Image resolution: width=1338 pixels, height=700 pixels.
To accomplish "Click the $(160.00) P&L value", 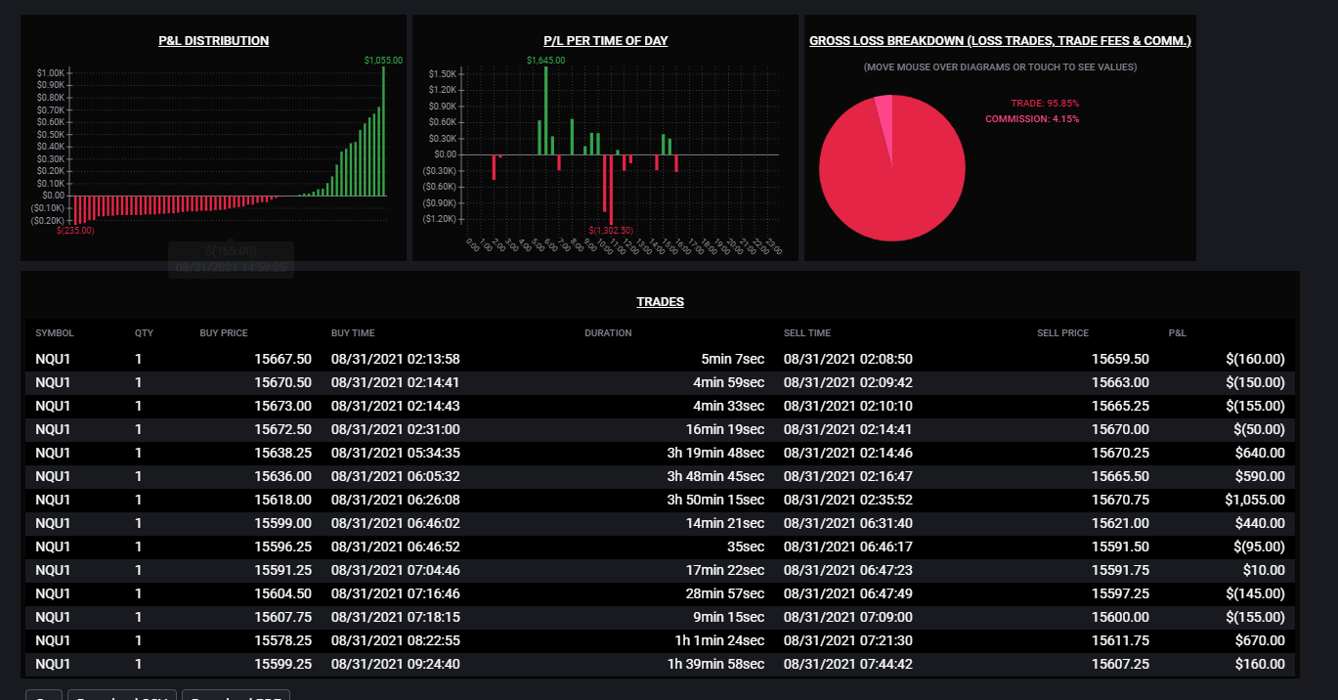I will [x=1255, y=360].
